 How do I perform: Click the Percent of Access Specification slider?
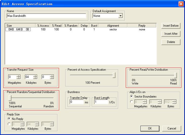coord(114,75)
